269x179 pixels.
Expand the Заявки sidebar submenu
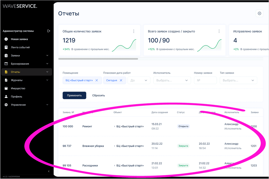[47, 55]
